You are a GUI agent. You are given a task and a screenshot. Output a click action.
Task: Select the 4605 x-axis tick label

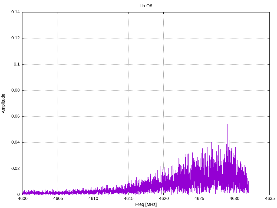58,199
